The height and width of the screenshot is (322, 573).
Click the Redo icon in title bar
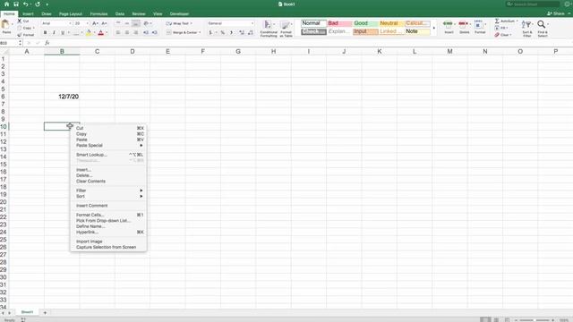pos(38,4)
